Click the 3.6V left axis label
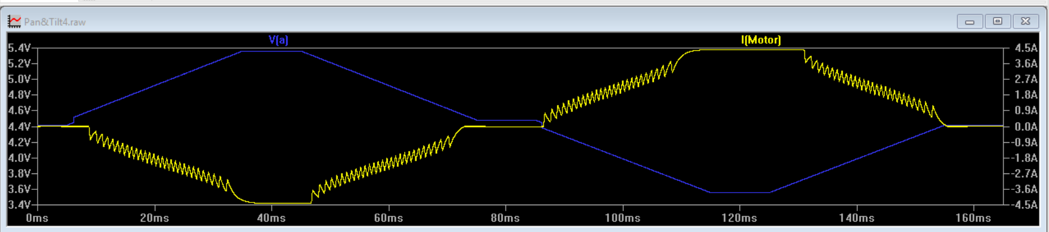The height and width of the screenshot is (232, 1049). pyautogui.click(x=19, y=189)
